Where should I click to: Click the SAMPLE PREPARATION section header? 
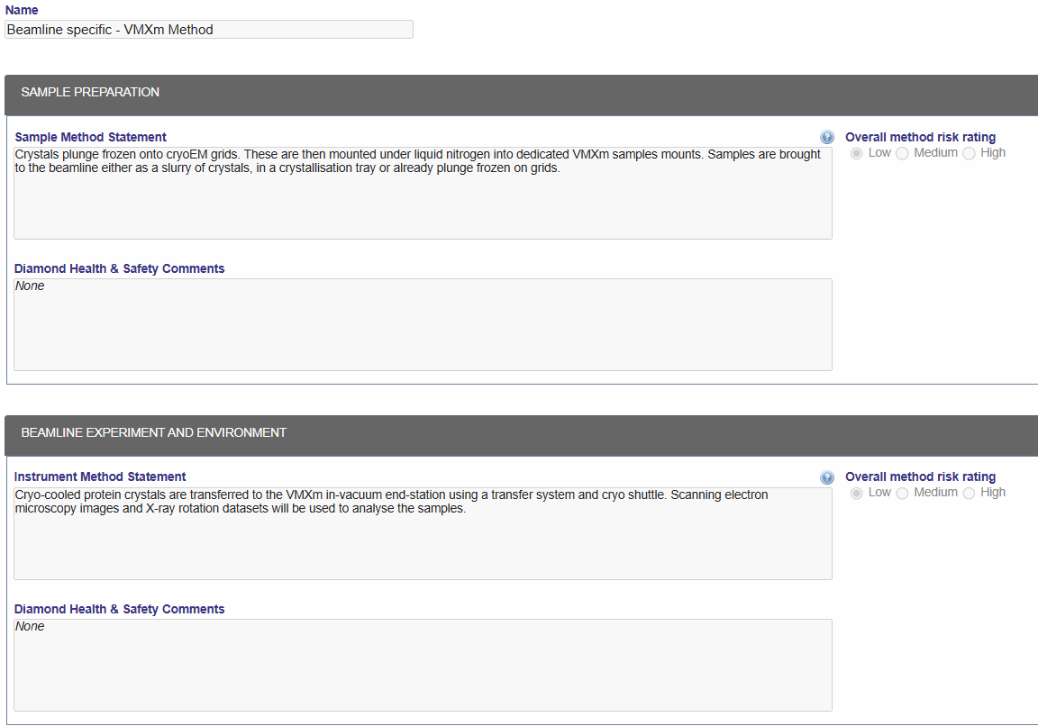point(90,92)
